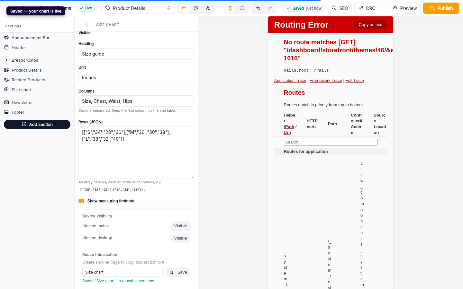Viewport: 463px width, 289px height.
Task: Click the tag icon in page selector
Action: coord(108,8)
